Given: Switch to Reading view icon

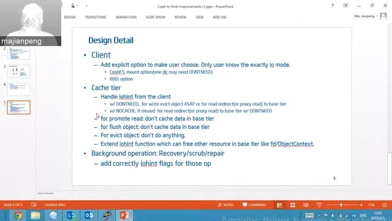Looking at the screenshot, I should point(306,205).
